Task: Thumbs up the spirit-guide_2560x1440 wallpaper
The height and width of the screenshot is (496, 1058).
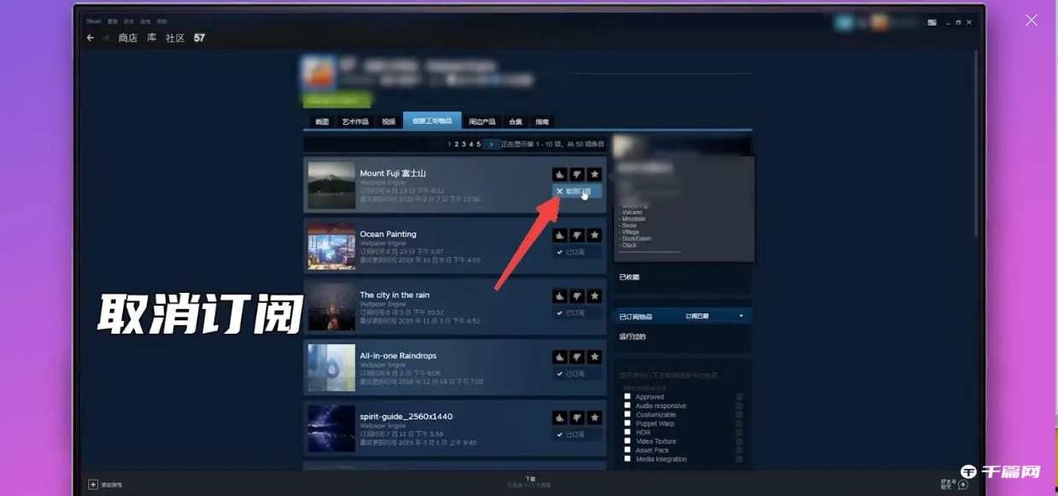Action: coord(559,418)
